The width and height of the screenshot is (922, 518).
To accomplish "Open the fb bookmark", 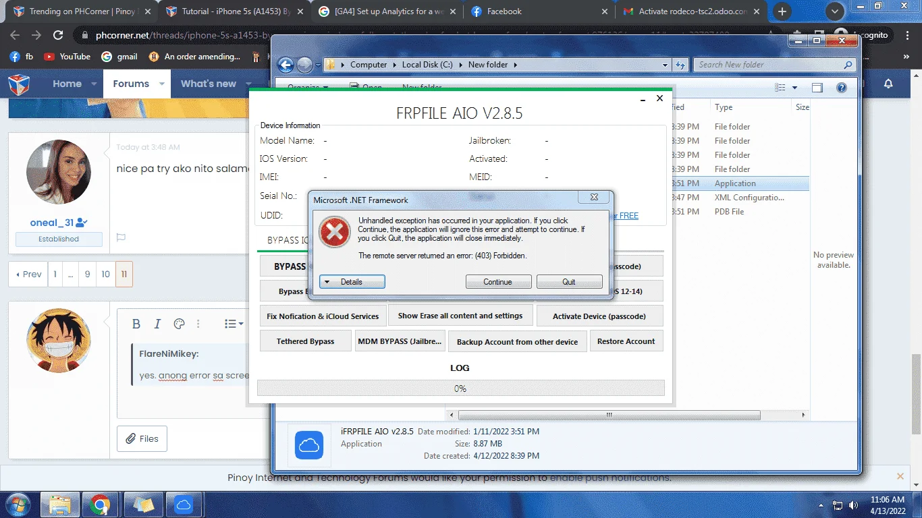I will [x=21, y=57].
